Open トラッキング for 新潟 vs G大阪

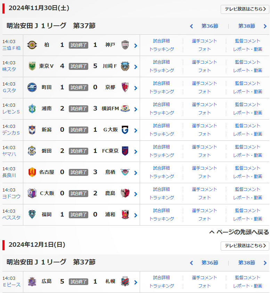(162, 134)
